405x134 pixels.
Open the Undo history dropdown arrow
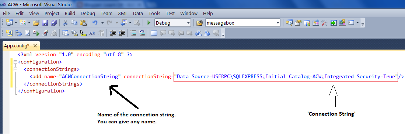pyautogui.click(x=102, y=23)
